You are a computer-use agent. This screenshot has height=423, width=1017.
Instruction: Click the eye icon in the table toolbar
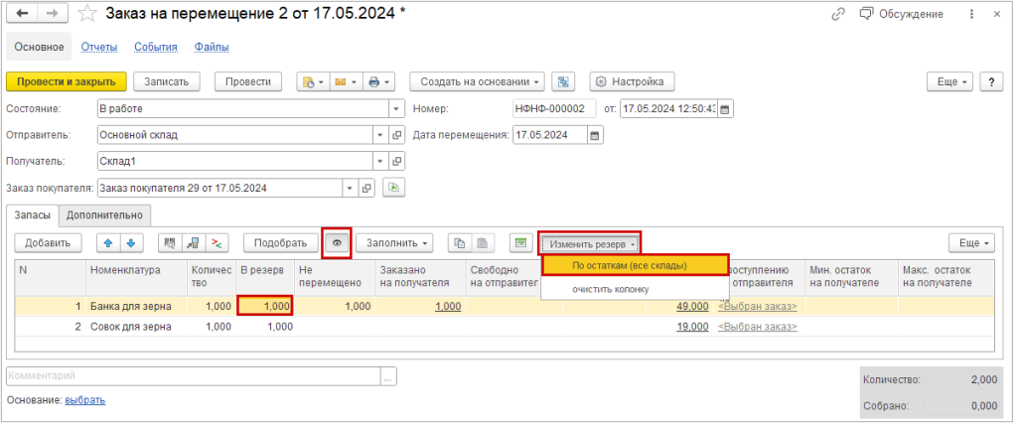point(338,243)
